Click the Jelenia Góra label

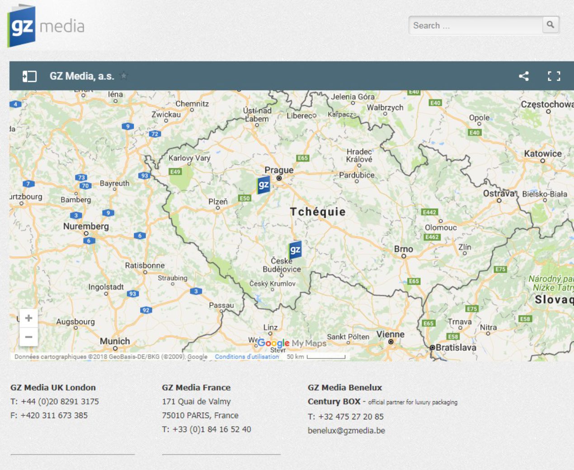tap(353, 97)
